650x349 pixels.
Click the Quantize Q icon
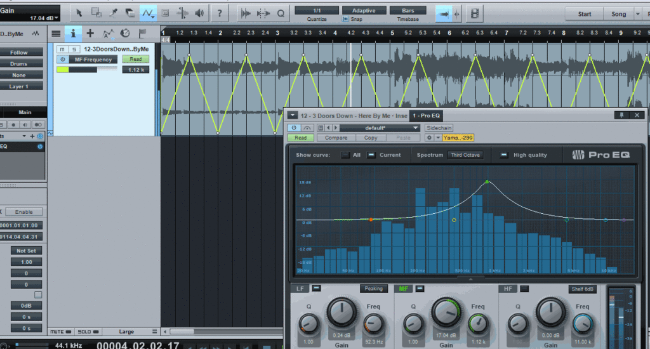pyautogui.click(x=281, y=14)
